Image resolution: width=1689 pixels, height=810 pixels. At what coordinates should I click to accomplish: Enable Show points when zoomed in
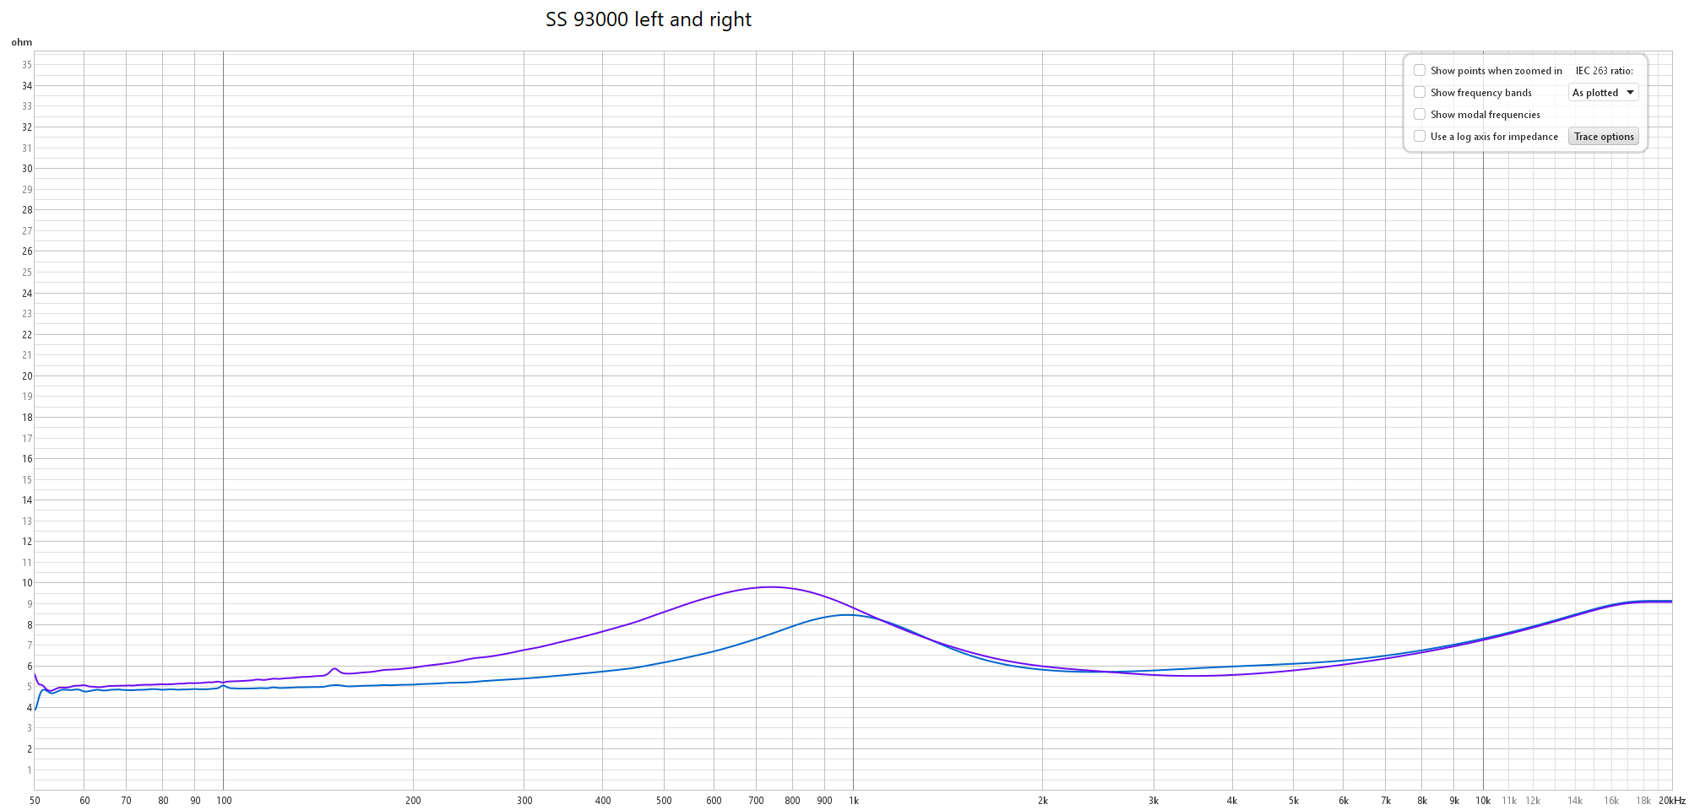(x=1420, y=71)
